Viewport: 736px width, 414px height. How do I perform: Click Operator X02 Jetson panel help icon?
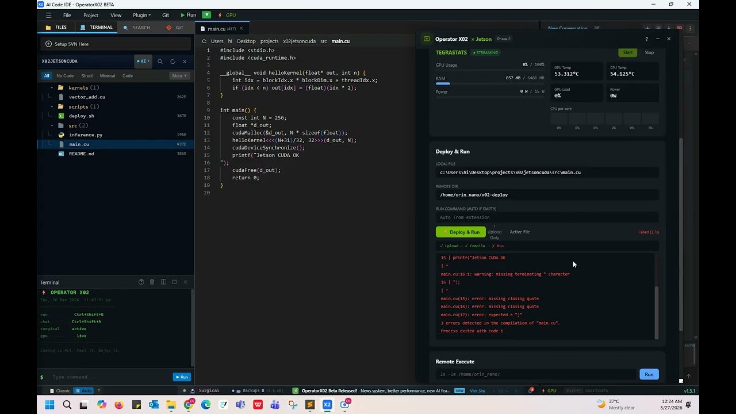pos(646,39)
